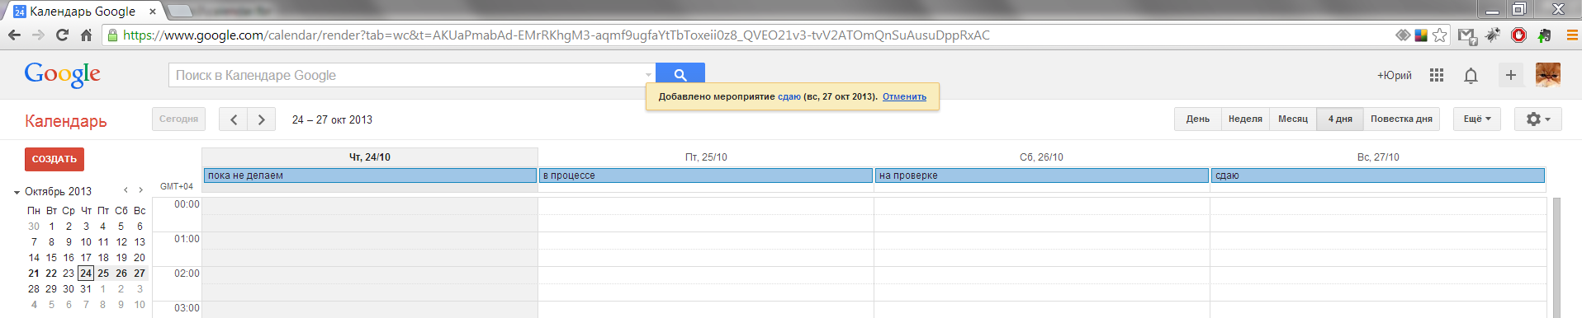Click the Пт, 25/10 day header
The image size is (1582, 318).
coord(706,157)
